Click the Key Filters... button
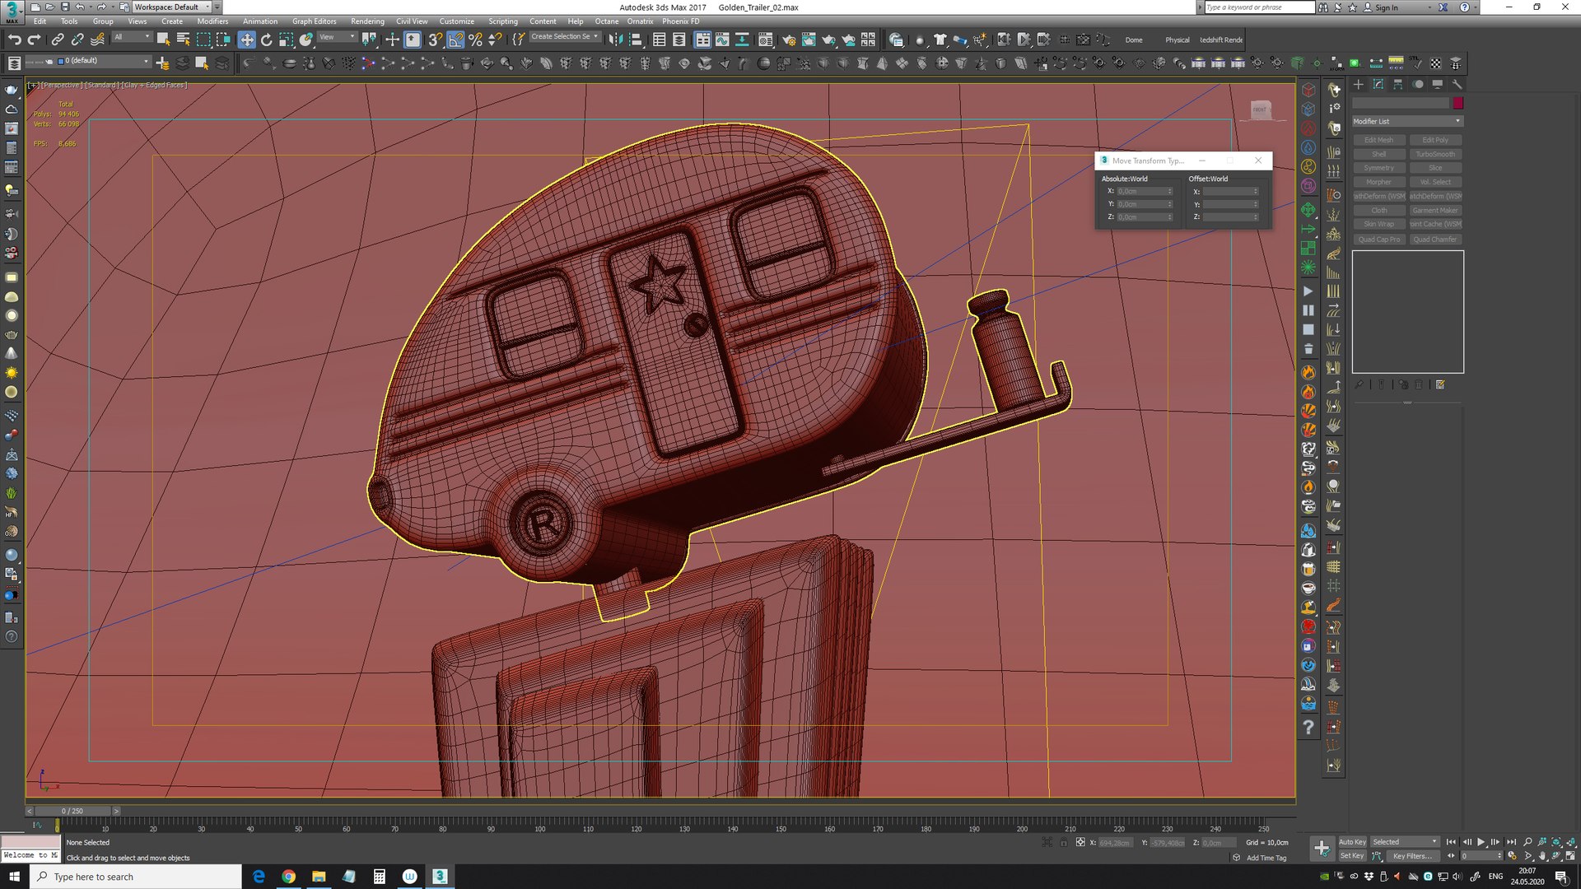The image size is (1581, 889). tap(1411, 856)
